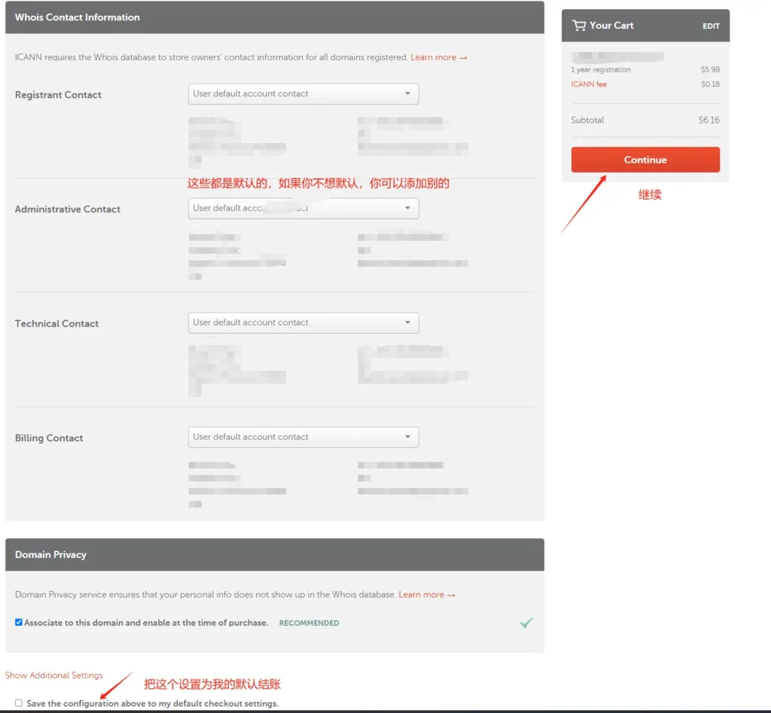Click the Your Cart title
The image size is (771, 713).
pyautogui.click(x=611, y=26)
